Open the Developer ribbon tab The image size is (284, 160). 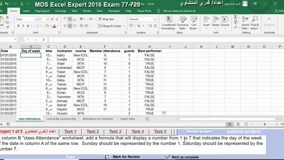tap(114, 11)
